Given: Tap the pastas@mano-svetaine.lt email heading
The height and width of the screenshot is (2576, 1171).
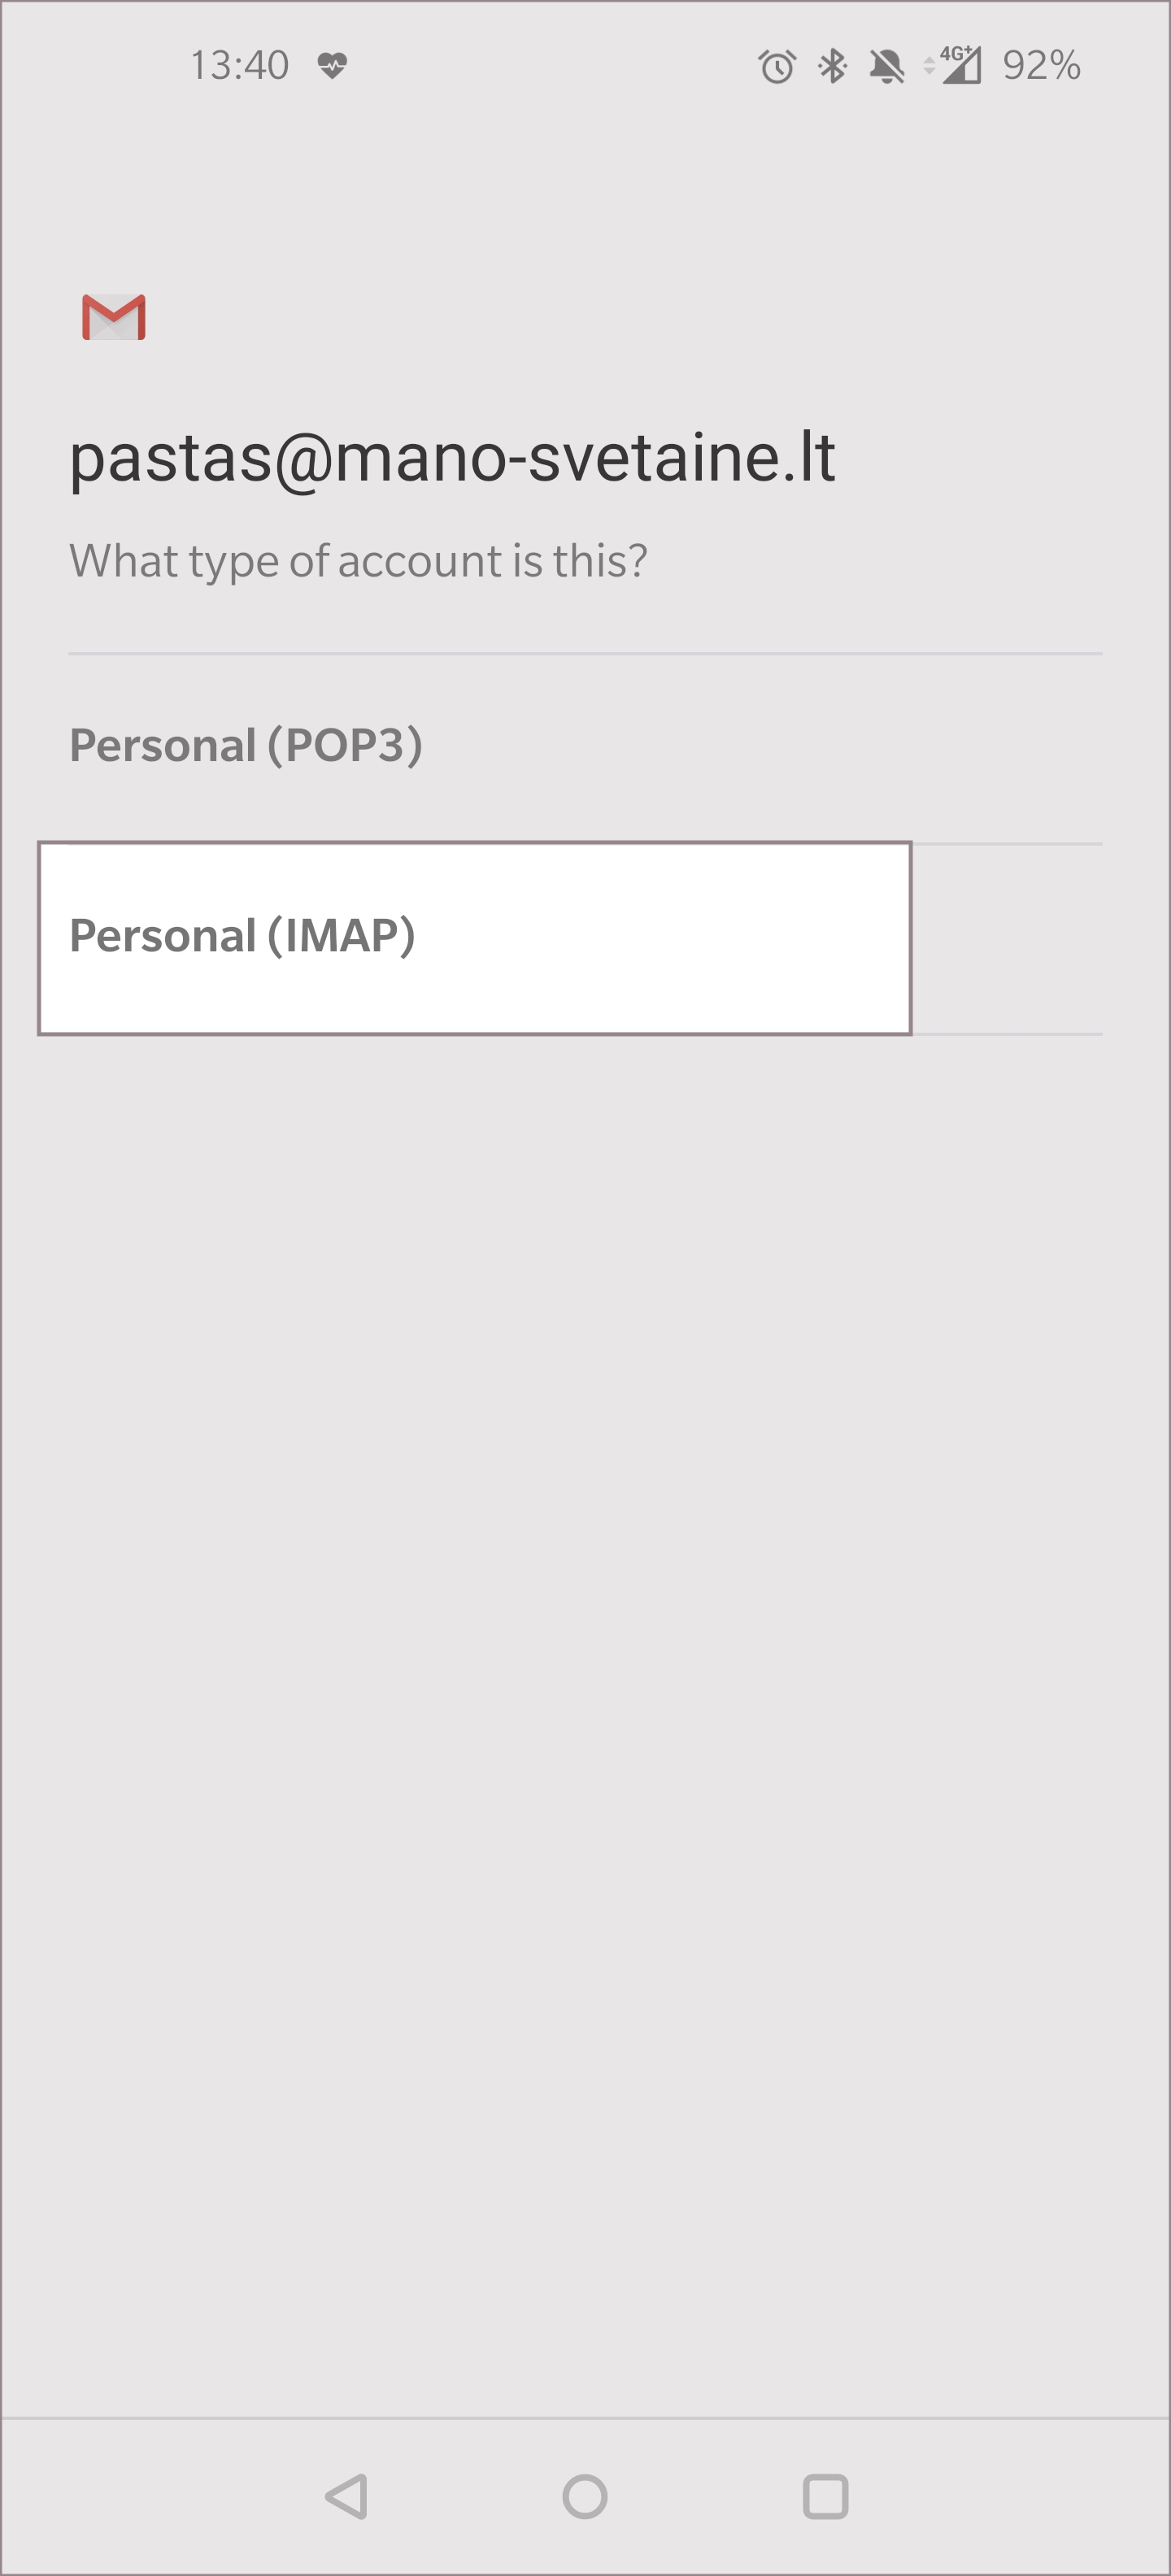Looking at the screenshot, I should point(452,459).
